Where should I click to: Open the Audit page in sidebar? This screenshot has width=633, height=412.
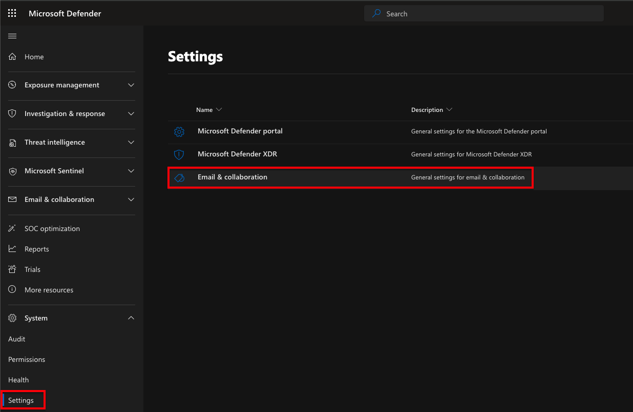point(17,339)
